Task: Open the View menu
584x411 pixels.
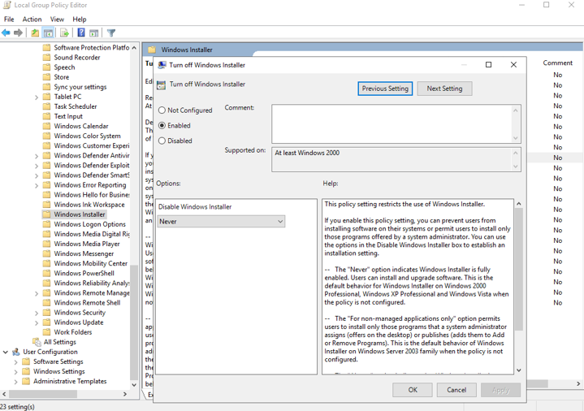Action: tap(57, 19)
